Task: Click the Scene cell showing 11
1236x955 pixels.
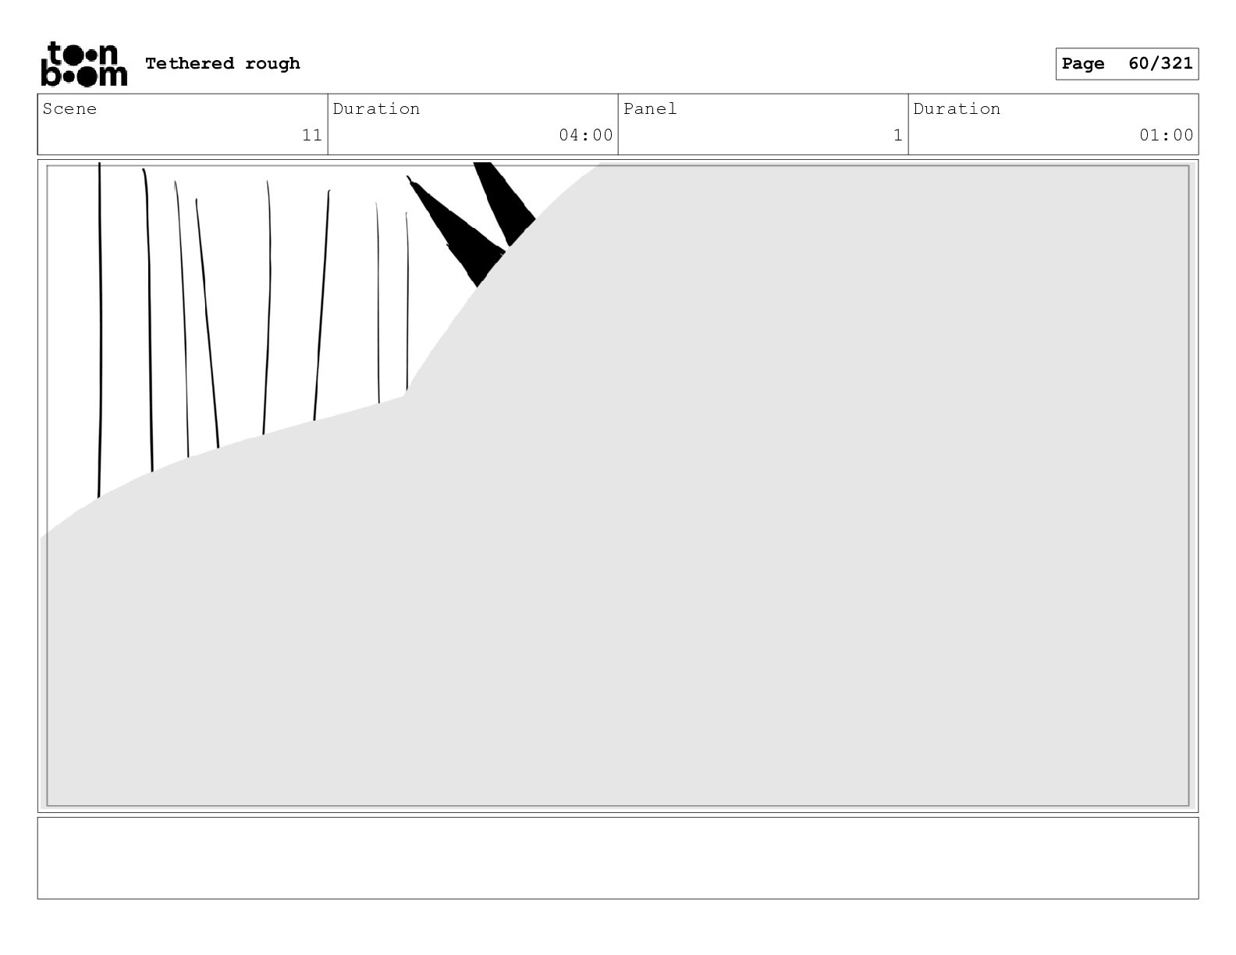Action: click(183, 124)
